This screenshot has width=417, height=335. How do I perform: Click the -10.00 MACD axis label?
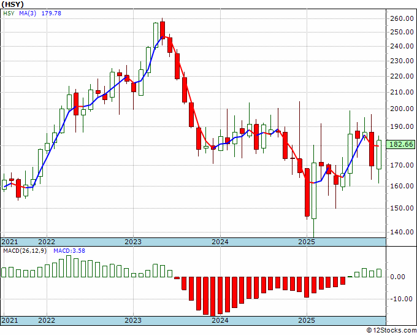point(401,299)
